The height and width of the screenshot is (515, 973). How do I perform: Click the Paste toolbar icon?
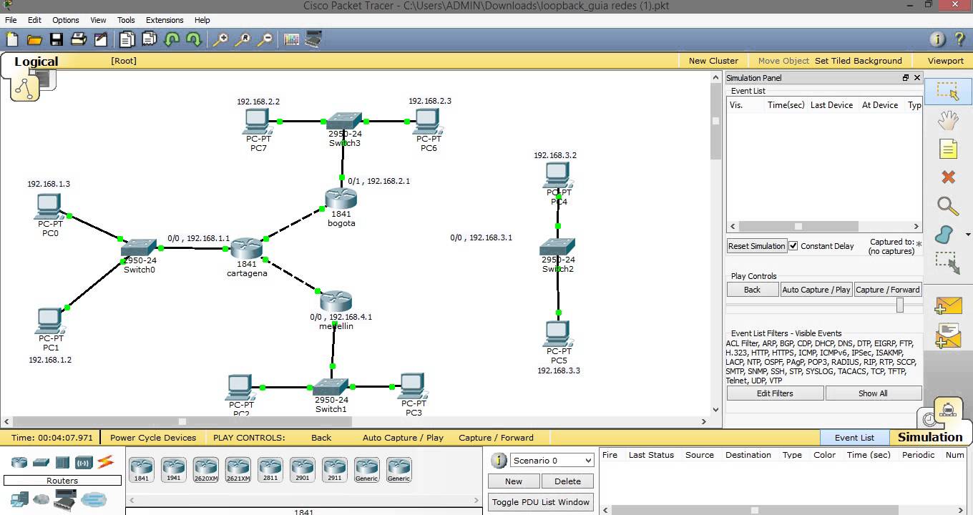coord(150,39)
